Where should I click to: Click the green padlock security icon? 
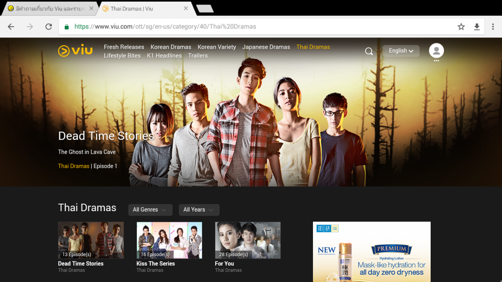pos(66,27)
